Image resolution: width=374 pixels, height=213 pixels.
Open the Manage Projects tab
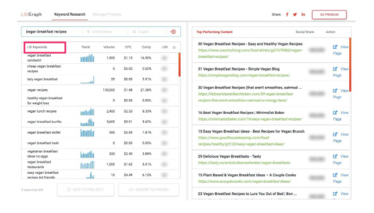point(107,15)
